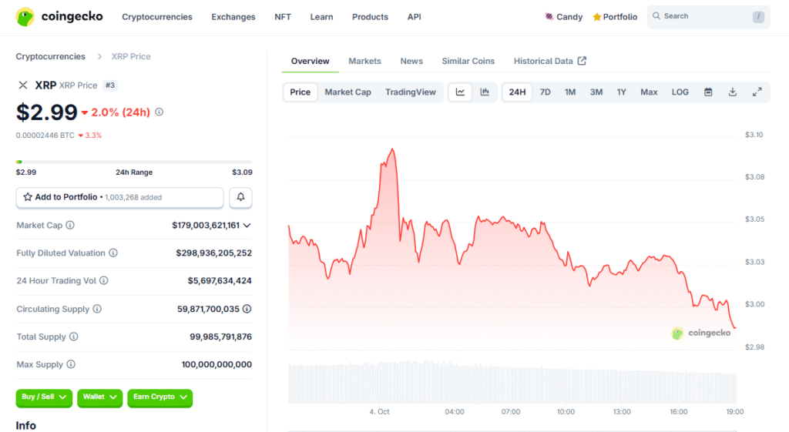Open the Exchanges menu in navigation
The height and width of the screenshot is (432, 789).
tap(233, 17)
